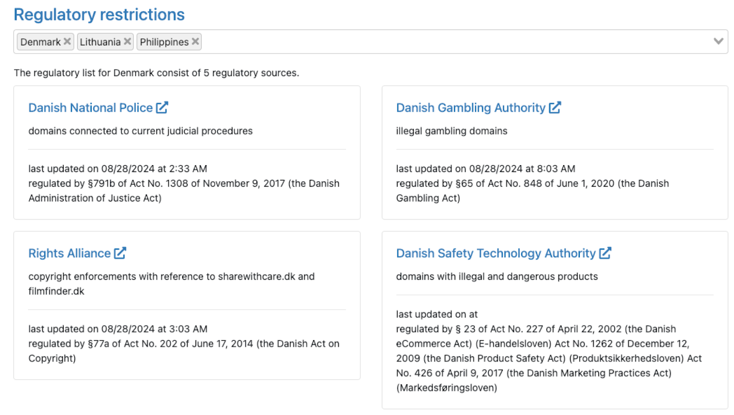The height and width of the screenshot is (415, 734).
Task: Click the Regulatory restrictions heading
Action: point(99,15)
